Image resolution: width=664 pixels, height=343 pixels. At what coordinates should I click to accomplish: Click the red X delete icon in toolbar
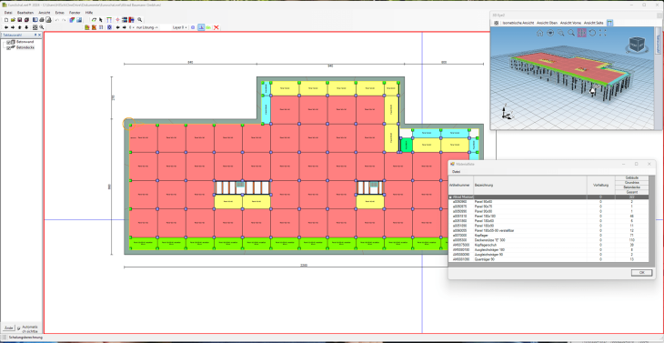216,27
